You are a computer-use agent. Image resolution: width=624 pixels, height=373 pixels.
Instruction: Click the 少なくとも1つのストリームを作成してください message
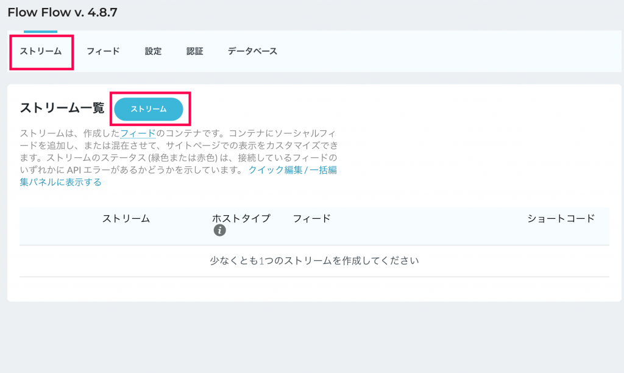pos(314,261)
